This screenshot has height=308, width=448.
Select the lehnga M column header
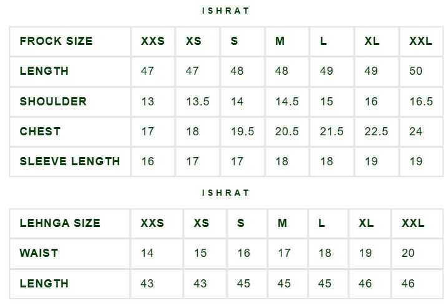pos(282,223)
